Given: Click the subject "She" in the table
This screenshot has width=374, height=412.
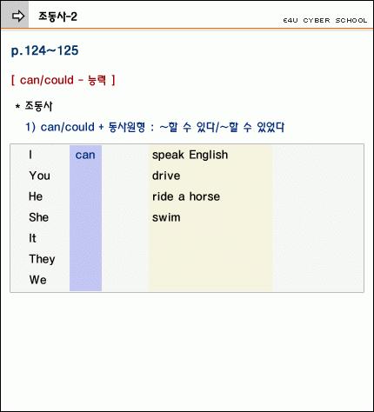Looking at the screenshot, I should tap(39, 217).
